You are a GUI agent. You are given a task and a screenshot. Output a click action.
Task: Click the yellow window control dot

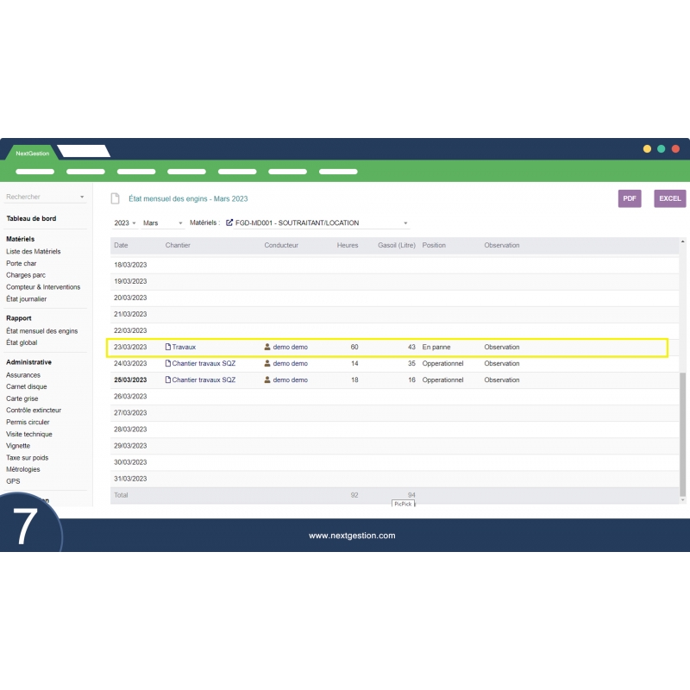tap(647, 148)
